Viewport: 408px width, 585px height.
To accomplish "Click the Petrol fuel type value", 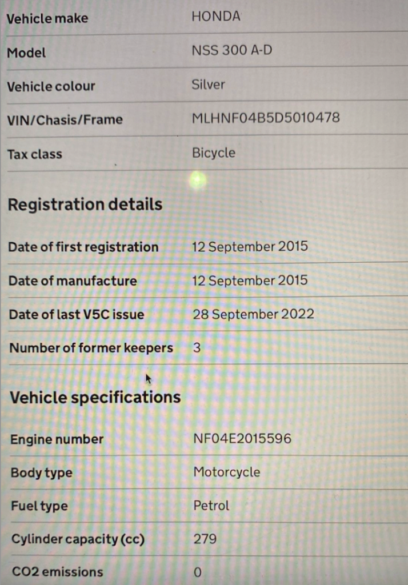I will pyautogui.click(x=211, y=505).
